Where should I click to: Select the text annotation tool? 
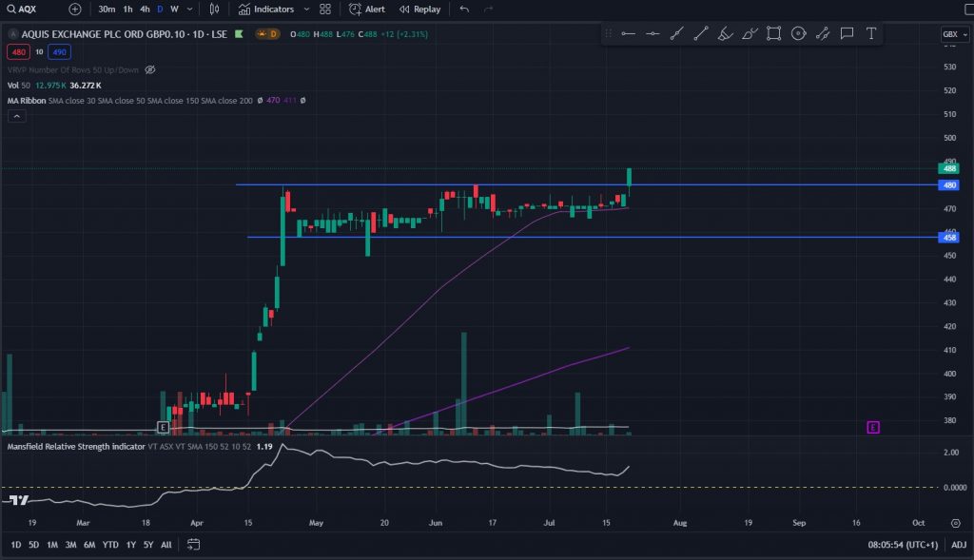[x=870, y=33]
